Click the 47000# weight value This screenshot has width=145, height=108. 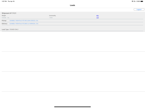4,18
